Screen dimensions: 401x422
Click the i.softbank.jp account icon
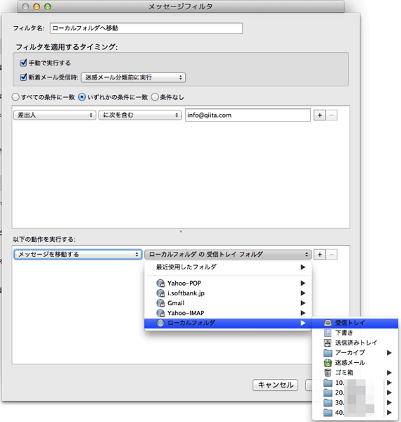[x=160, y=293]
